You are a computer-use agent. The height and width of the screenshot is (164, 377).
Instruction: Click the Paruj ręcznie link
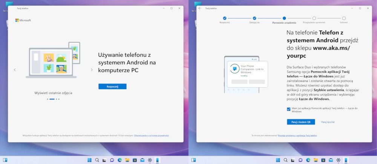pyautogui.click(x=328, y=122)
